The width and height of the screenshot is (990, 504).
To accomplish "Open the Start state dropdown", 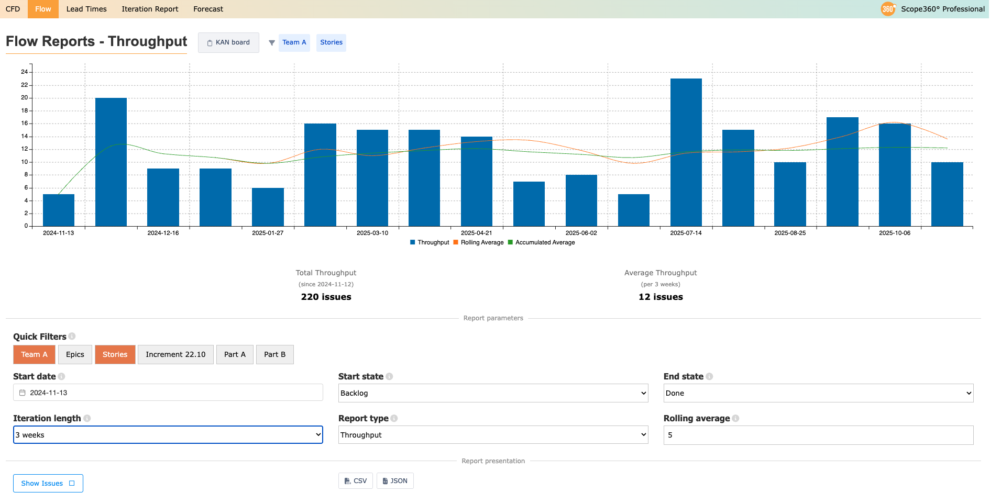I will click(493, 393).
